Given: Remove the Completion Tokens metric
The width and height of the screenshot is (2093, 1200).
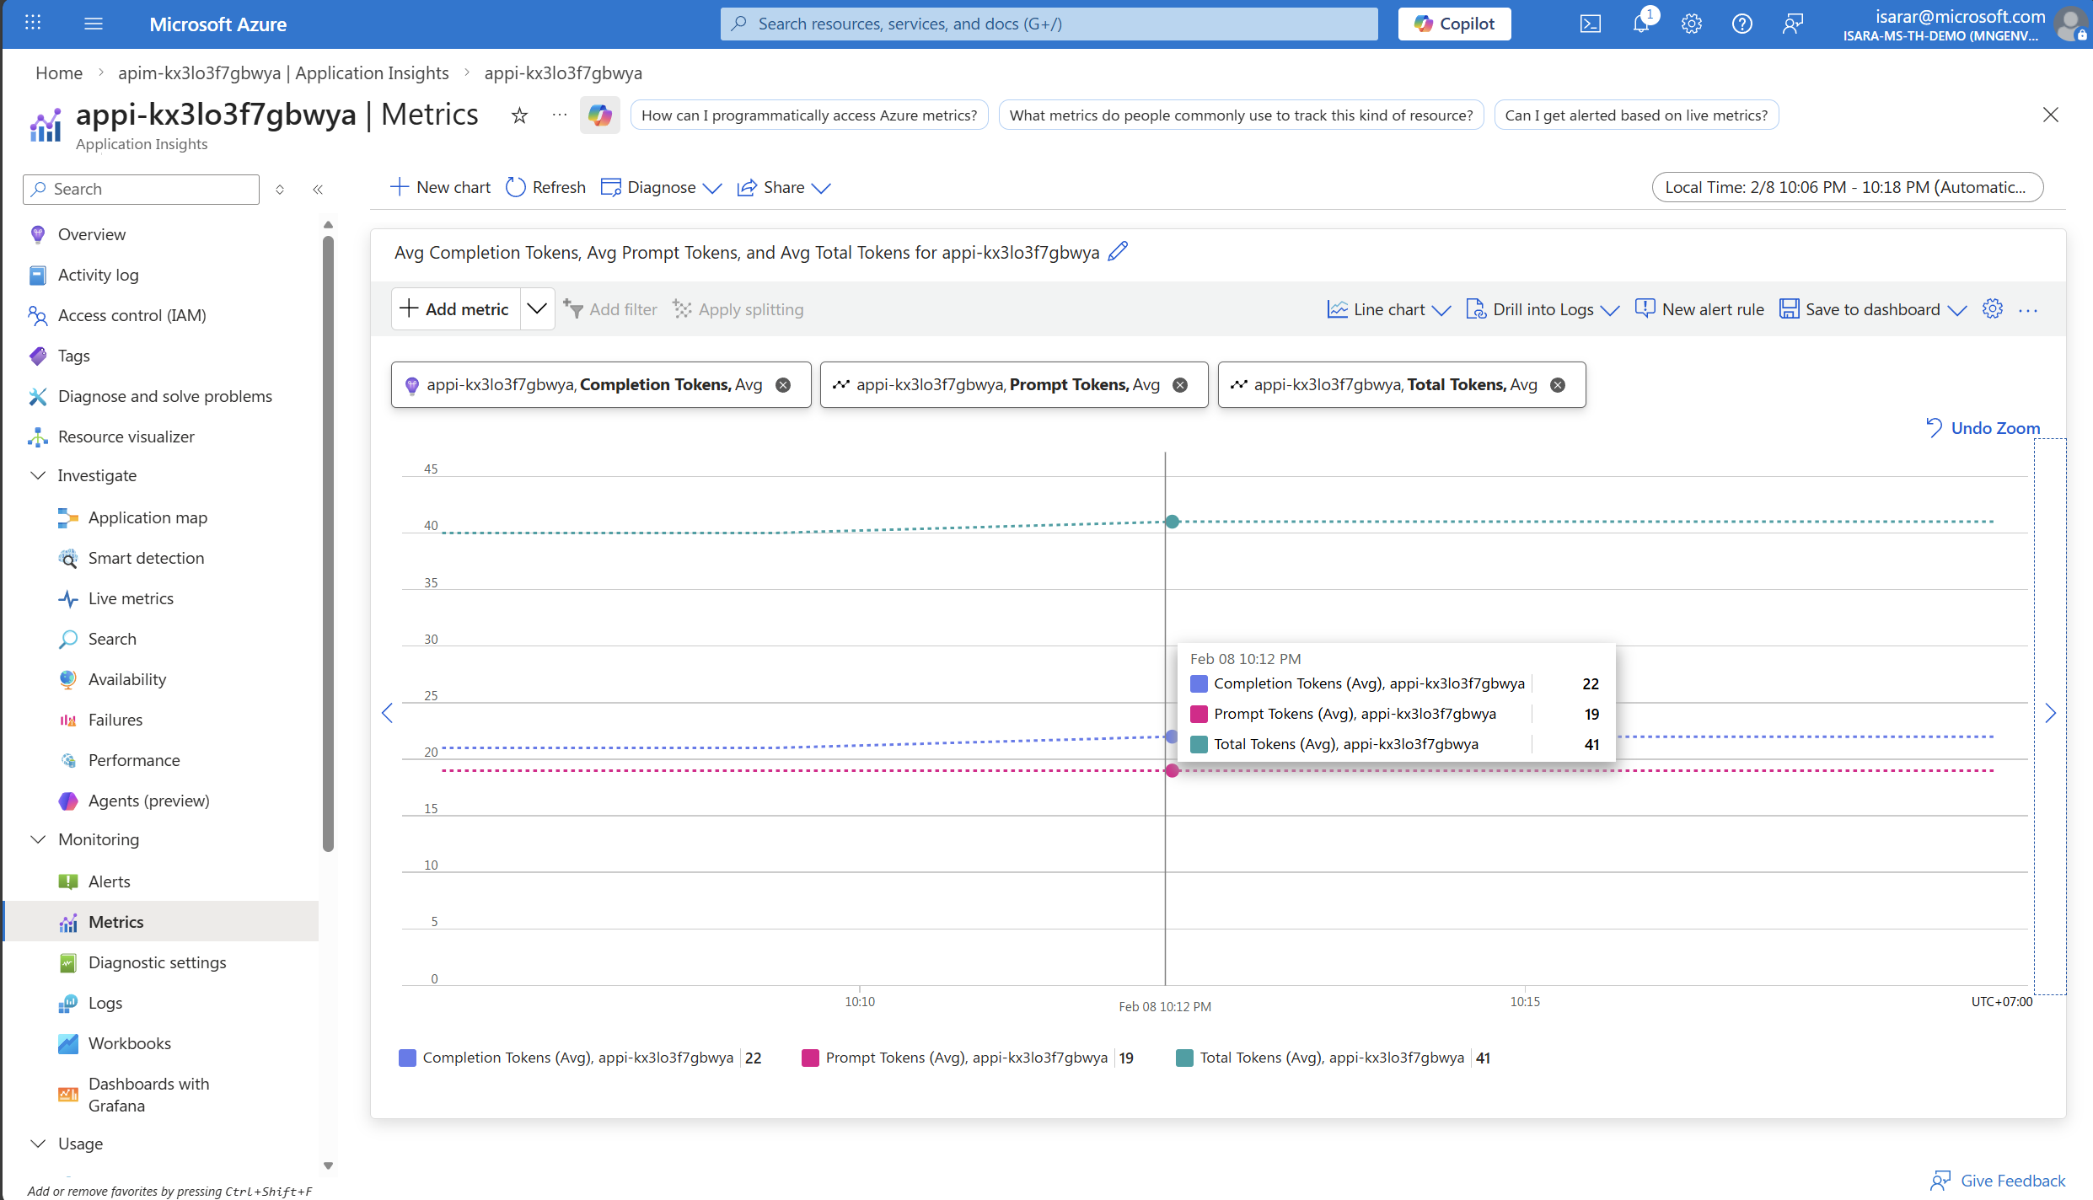Looking at the screenshot, I should (783, 385).
